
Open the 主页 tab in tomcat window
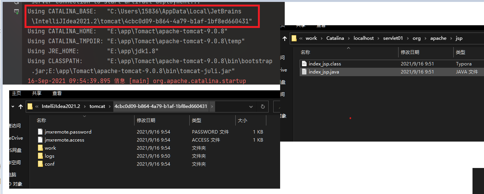[16, 93]
